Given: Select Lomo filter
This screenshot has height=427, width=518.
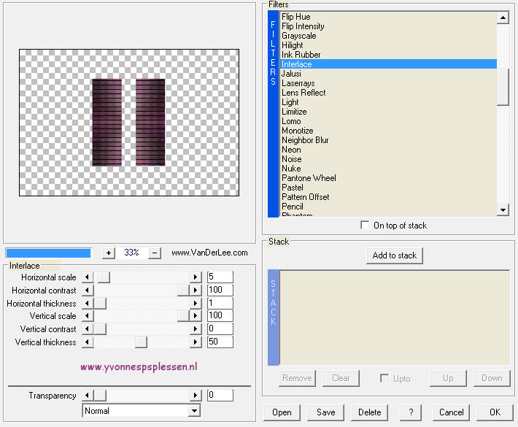Looking at the screenshot, I should point(388,121).
